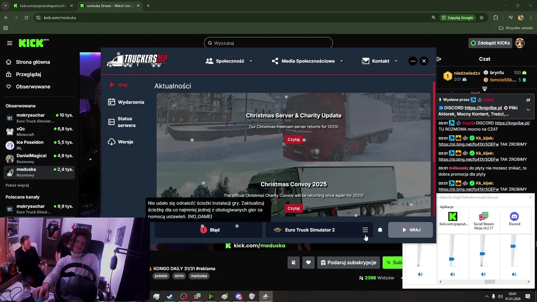
Task: Open Obserwowane in the Kick sidebar
Action: [28, 86]
